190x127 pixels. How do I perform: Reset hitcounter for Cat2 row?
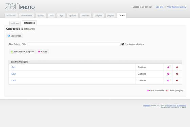coord(168,74)
